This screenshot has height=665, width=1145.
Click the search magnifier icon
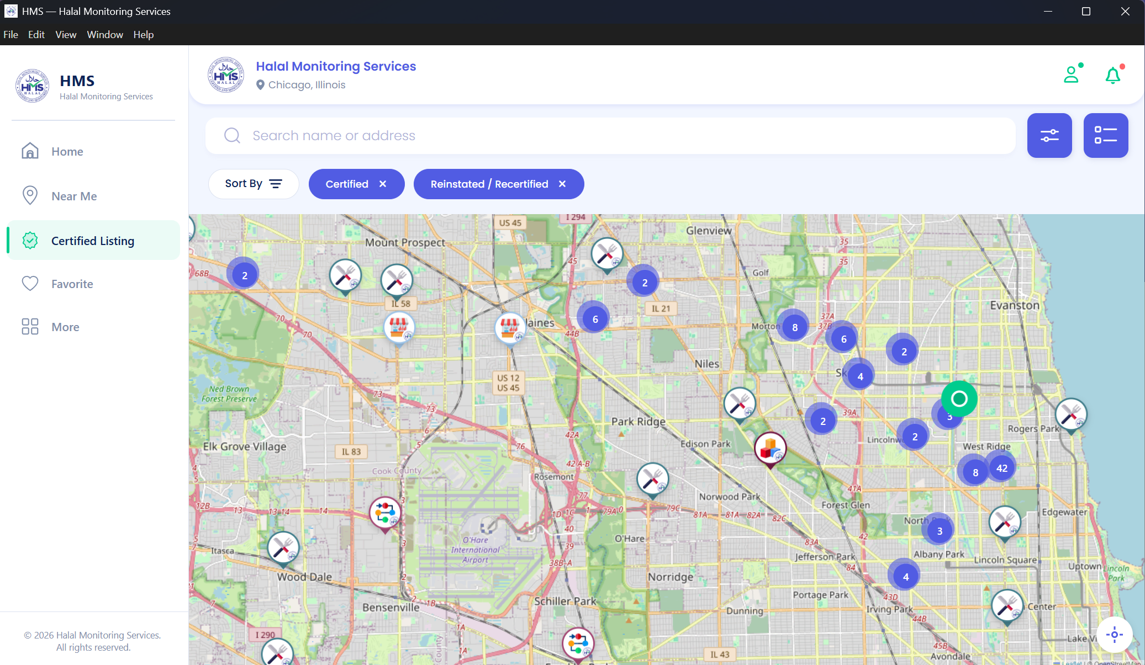coord(232,135)
